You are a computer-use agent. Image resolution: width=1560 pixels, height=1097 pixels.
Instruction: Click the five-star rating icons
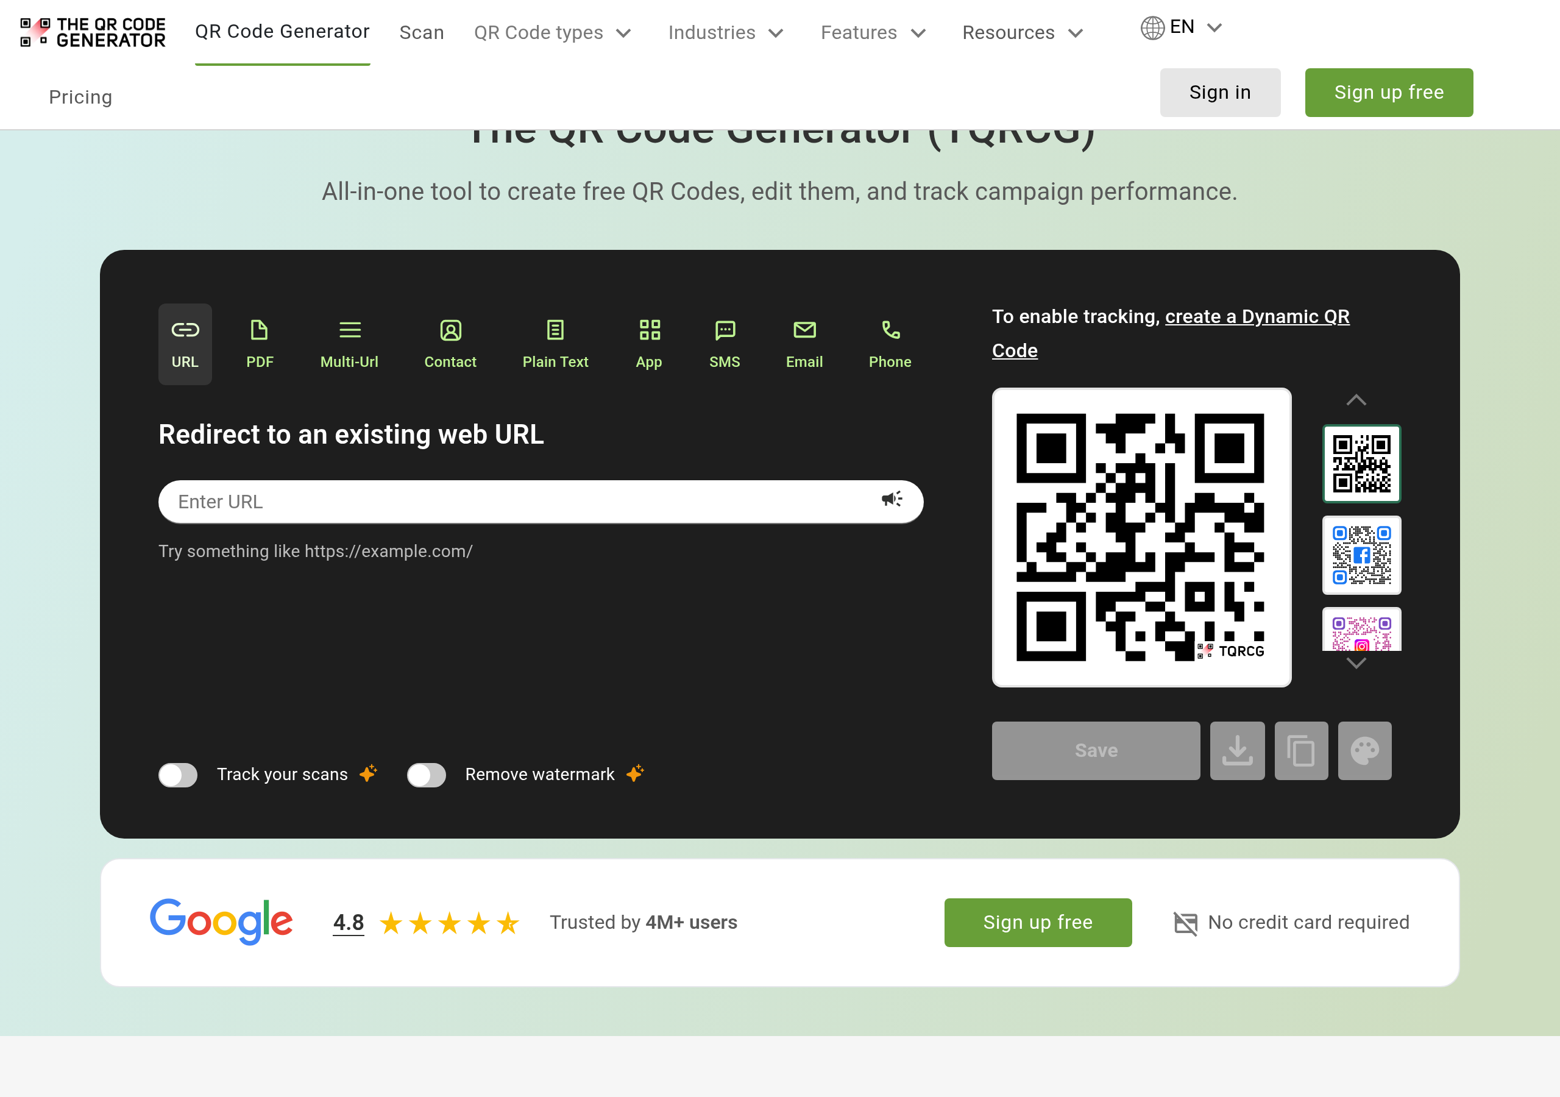[450, 923]
